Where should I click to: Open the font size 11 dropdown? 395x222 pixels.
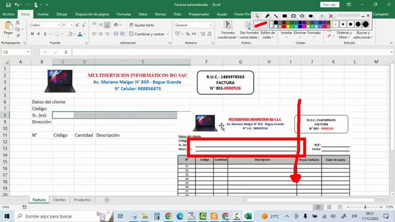point(72,25)
